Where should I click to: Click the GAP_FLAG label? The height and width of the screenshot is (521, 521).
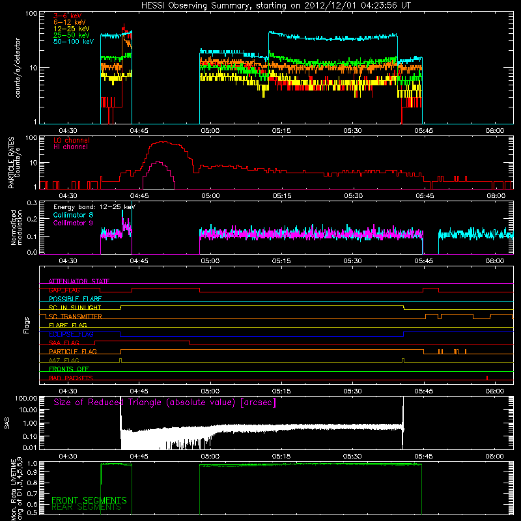tap(64, 290)
